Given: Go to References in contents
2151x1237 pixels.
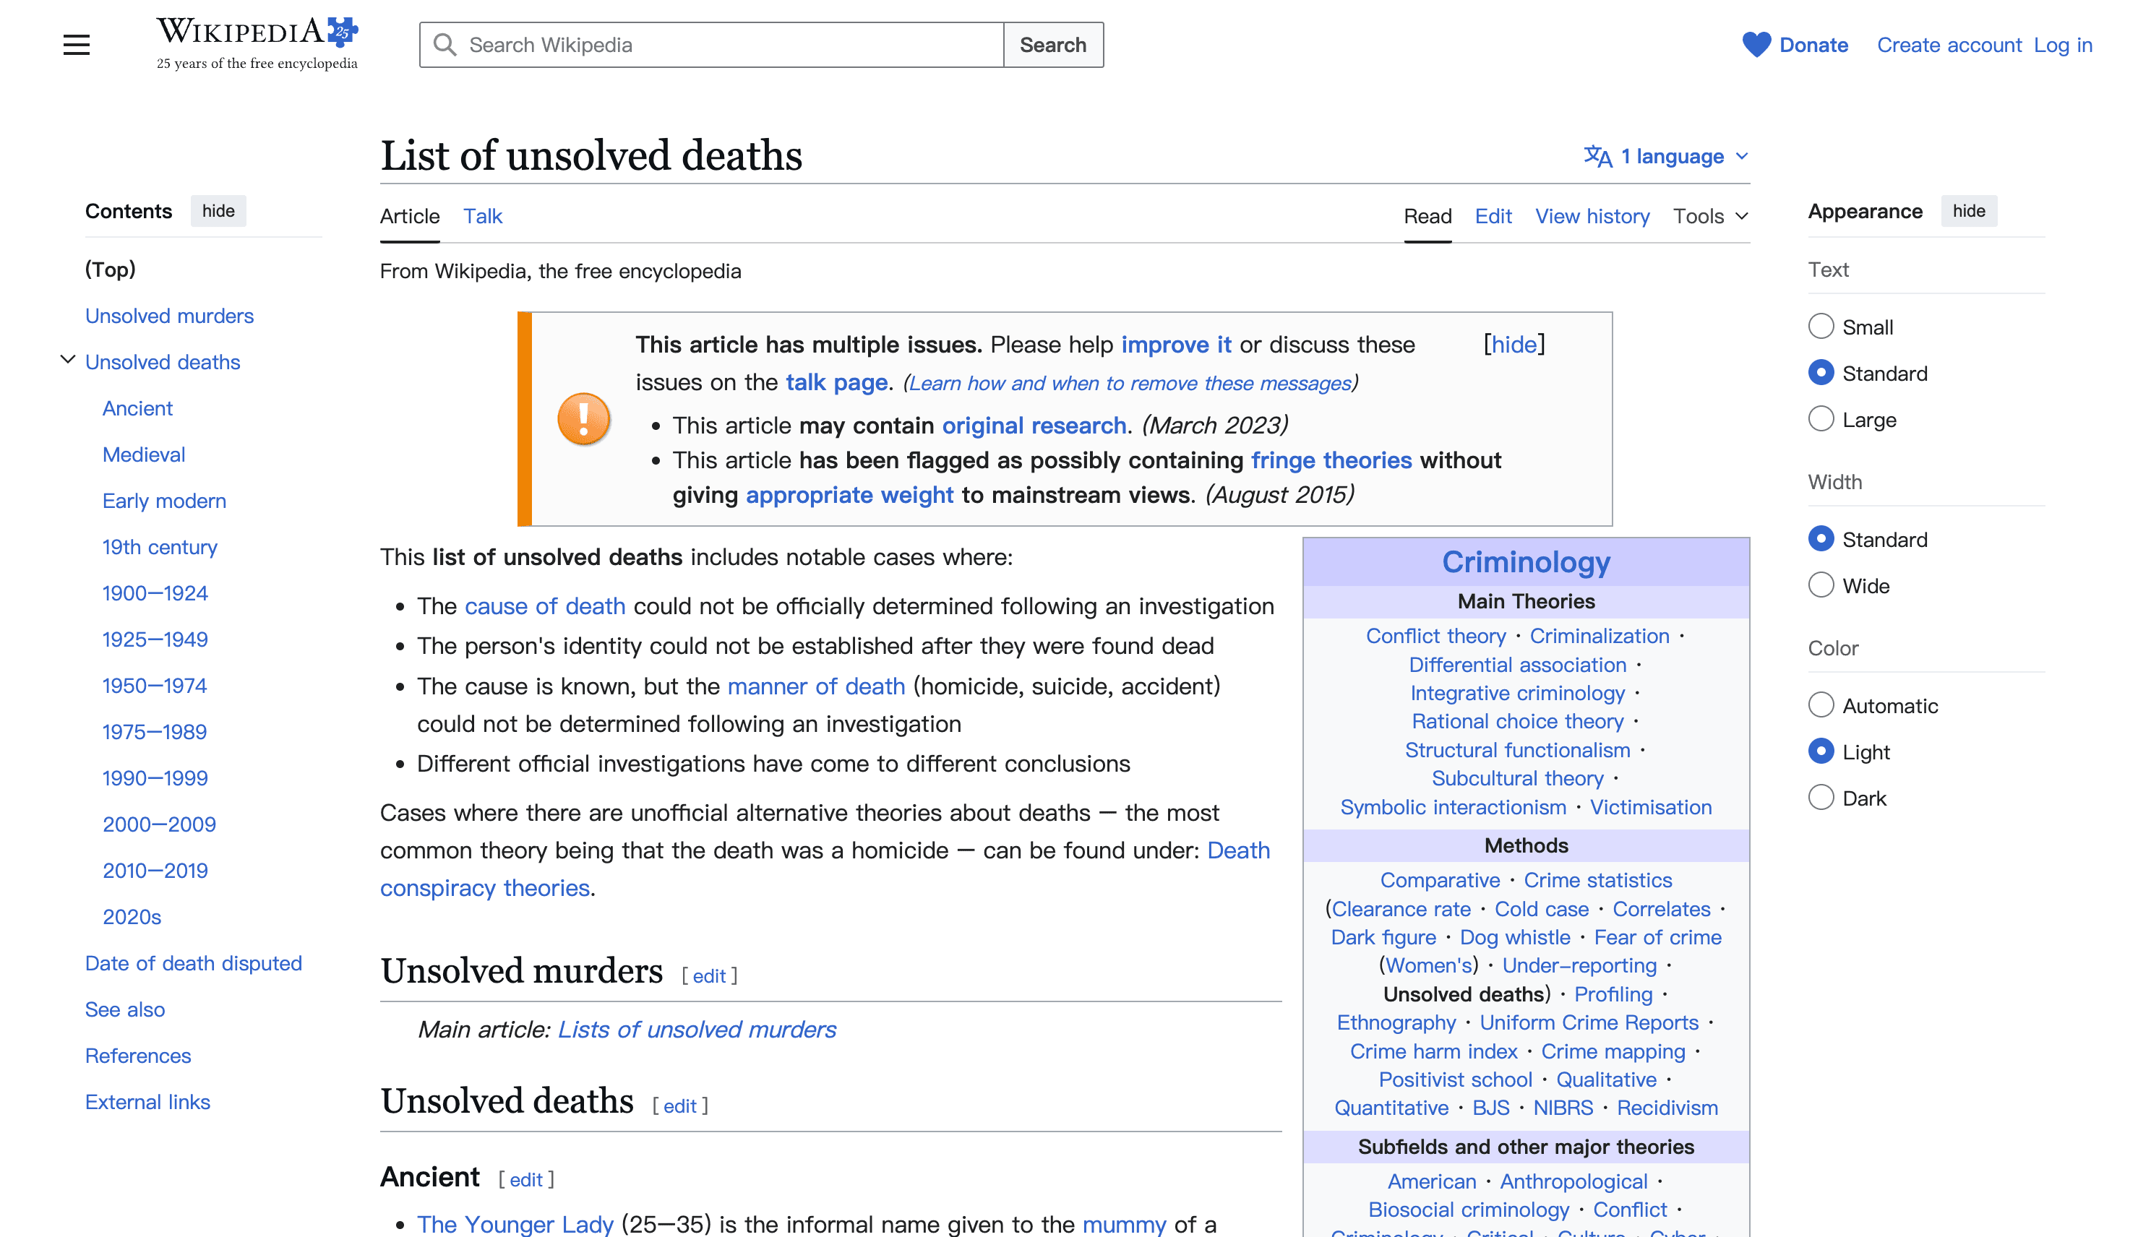Looking at the screenshot, I should coord(137,1056).
